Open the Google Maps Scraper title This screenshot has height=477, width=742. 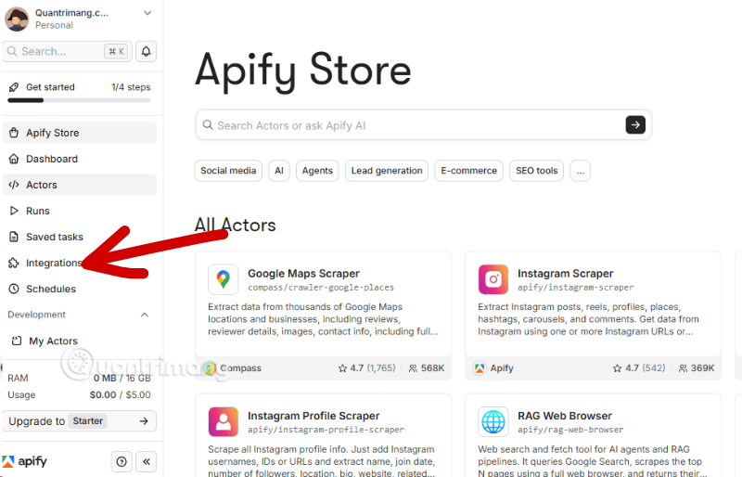pos(303,274)
